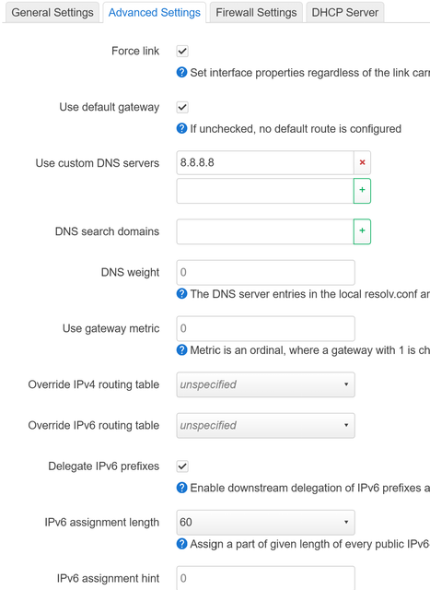Open the Firewall Settings tab
The image size is (430, 590).
[x=256, y=12]
